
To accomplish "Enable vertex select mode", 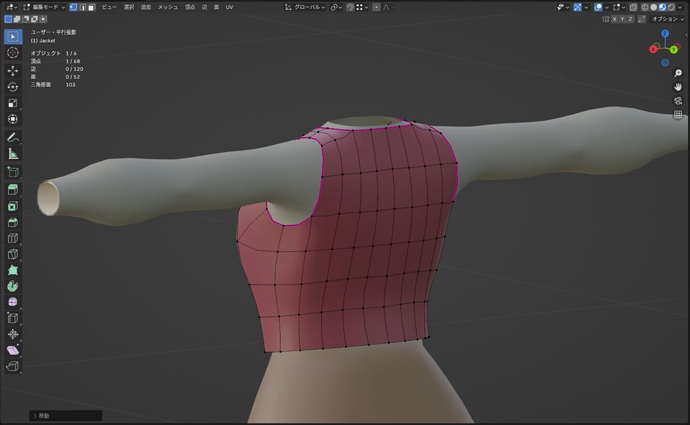I will click(74, 7).
